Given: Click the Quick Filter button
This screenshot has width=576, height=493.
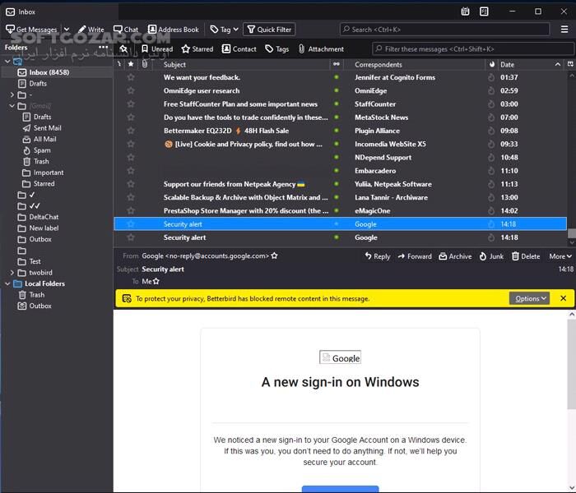Looking at the screenshot, I should (x=269, y=30).
